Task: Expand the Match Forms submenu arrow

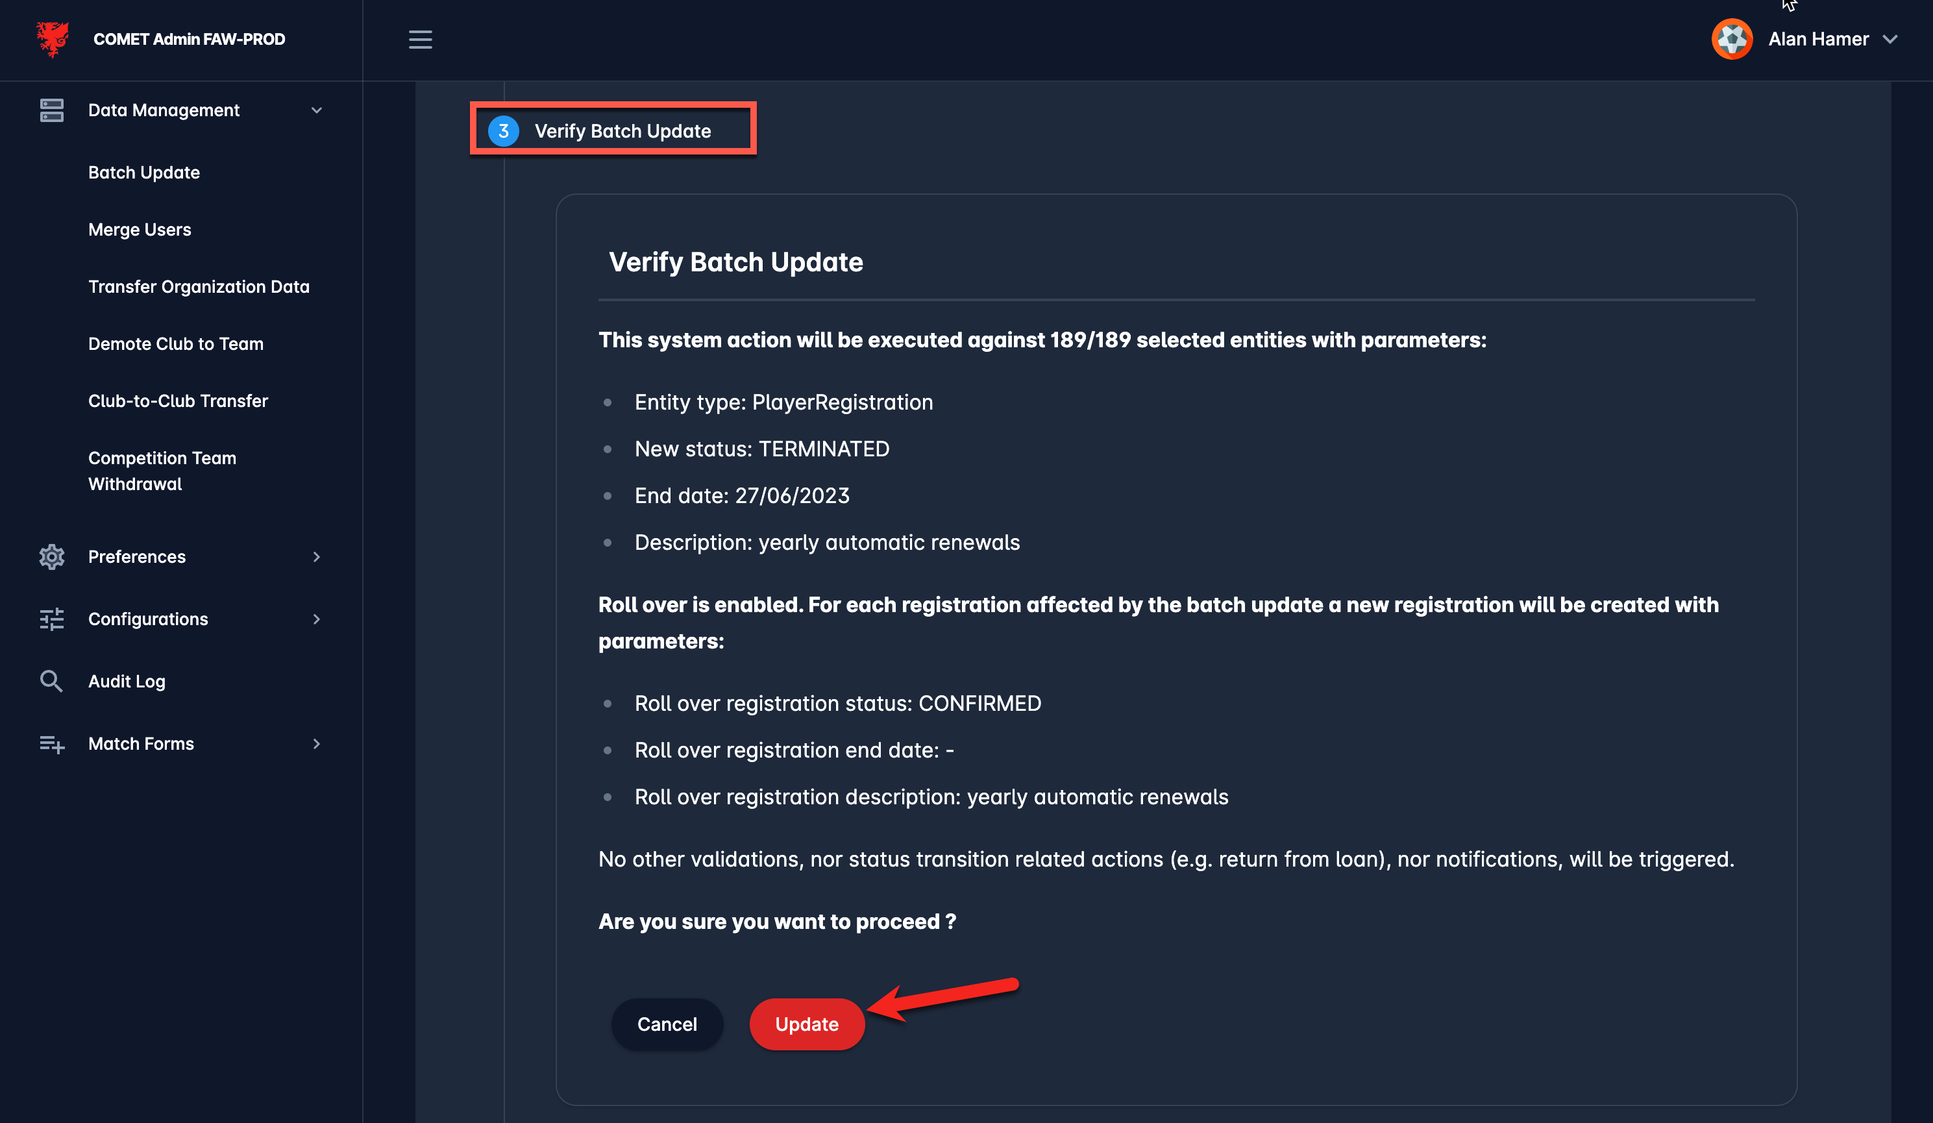Action: [x=316, y=744]
